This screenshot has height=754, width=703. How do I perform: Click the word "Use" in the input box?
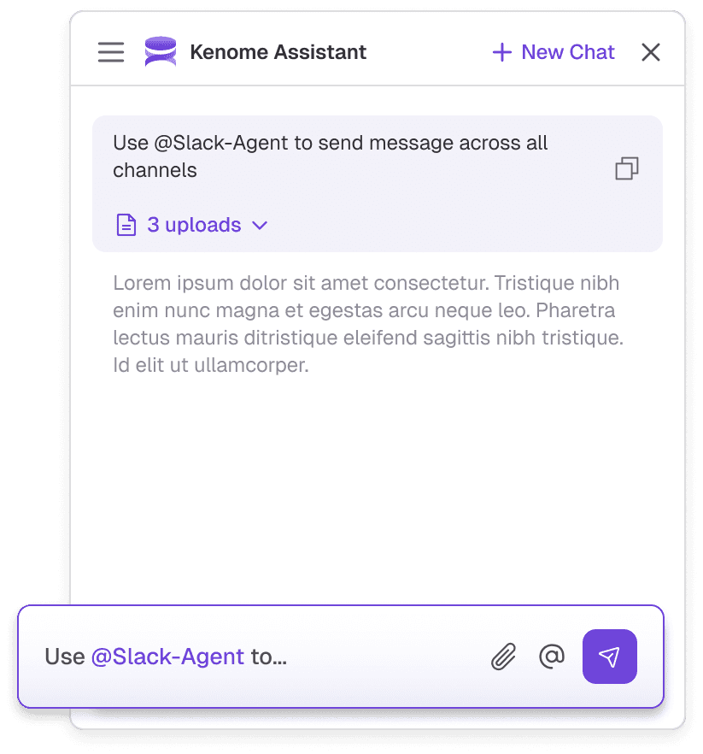tap(65, 657)
